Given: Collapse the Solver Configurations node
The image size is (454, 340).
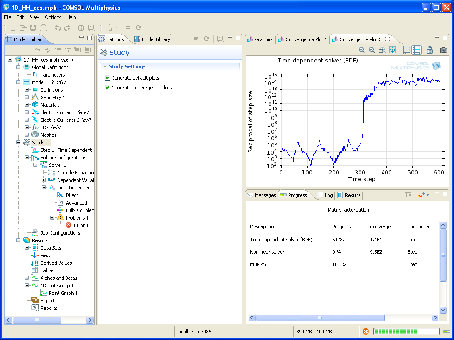Looking at the screenshot, I should tap(27, 157).
